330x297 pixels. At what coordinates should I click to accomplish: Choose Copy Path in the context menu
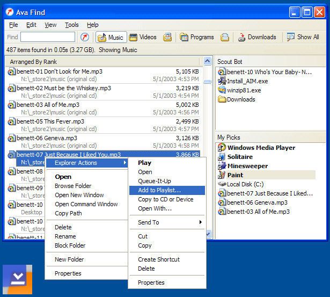[x=87, y=213]
